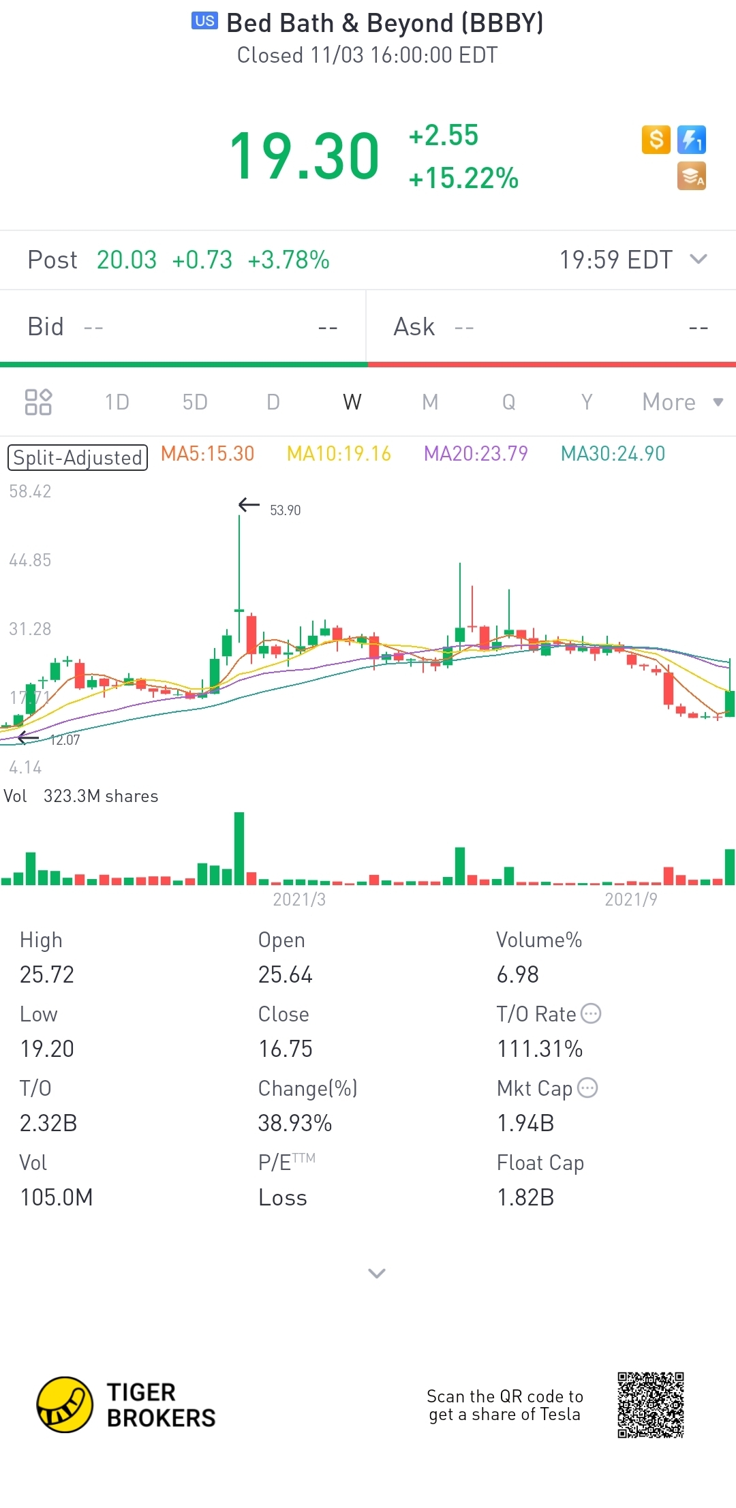Image resolution: width=736 pixels, height=1508 pixels.
Task: Tap the Closed 11/03 16:00:00 EDT status
Action: (367, 55)
